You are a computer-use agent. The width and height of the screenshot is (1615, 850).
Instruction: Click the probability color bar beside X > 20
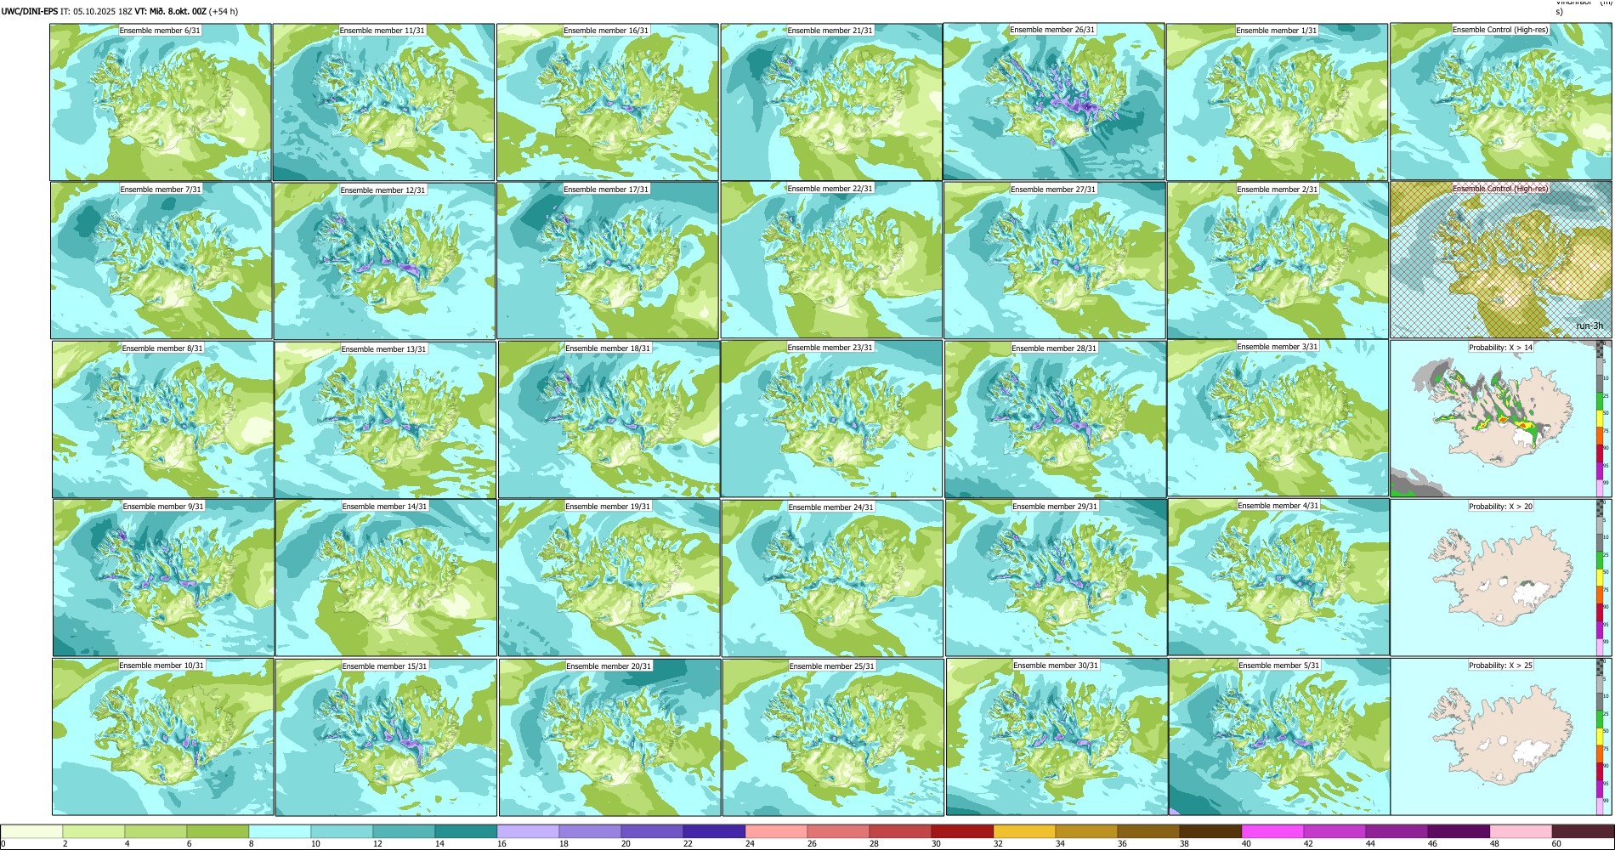(x=1601, y=577)
